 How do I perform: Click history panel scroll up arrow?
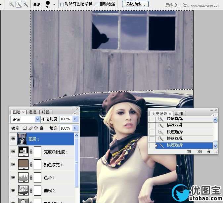[215, 120]
